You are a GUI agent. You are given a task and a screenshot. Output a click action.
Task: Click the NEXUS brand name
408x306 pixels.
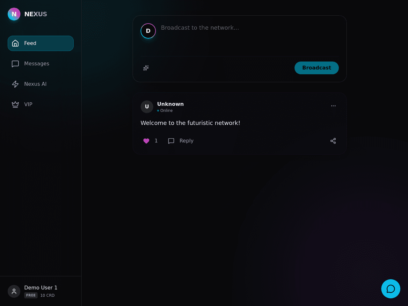[x=36, y=14]
